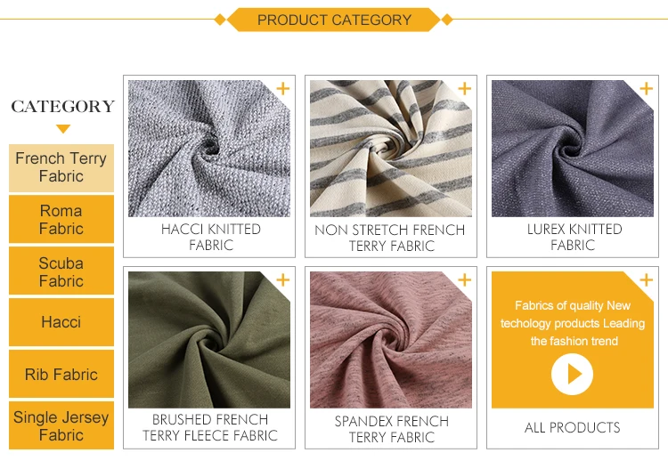Select Single Jersey Fabric category
Image resolution: width=668 pixels, height=469 pixels.
coord(61,425)
